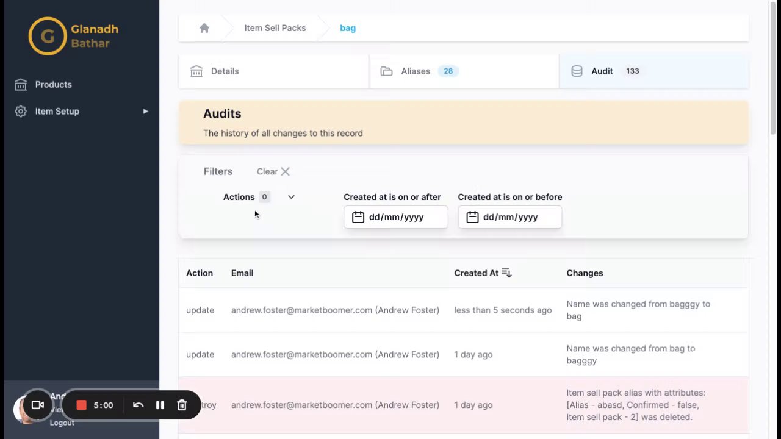Screen dimensions: 781x439
Task: Open the Actions filter dropdown
Action: coord(291,197)
